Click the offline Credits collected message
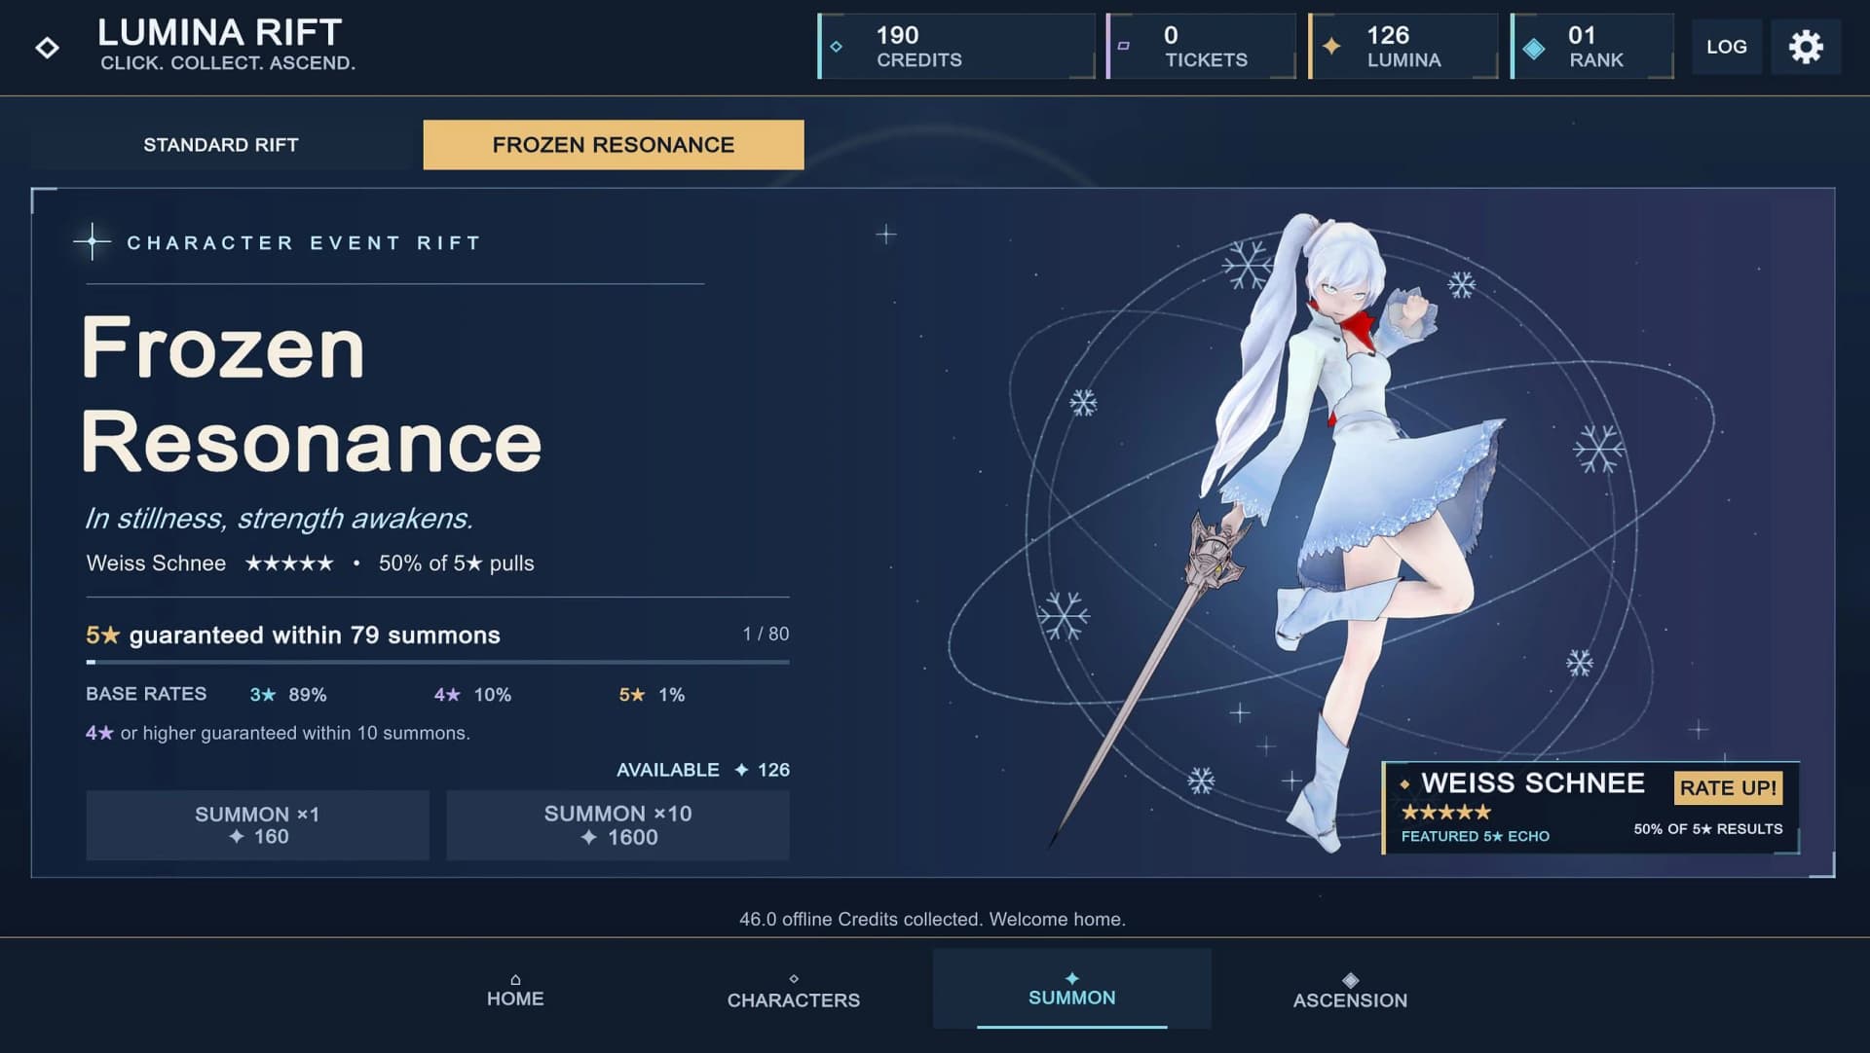The width and height of the screenshot is (1870, 1053). tap(932, 919)
